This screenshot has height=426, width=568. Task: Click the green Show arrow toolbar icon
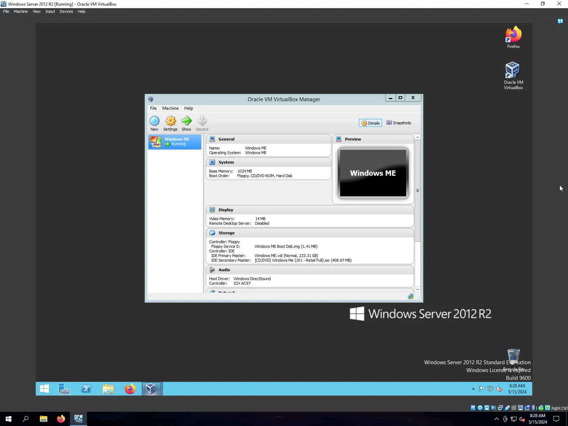tap(186, 123)
